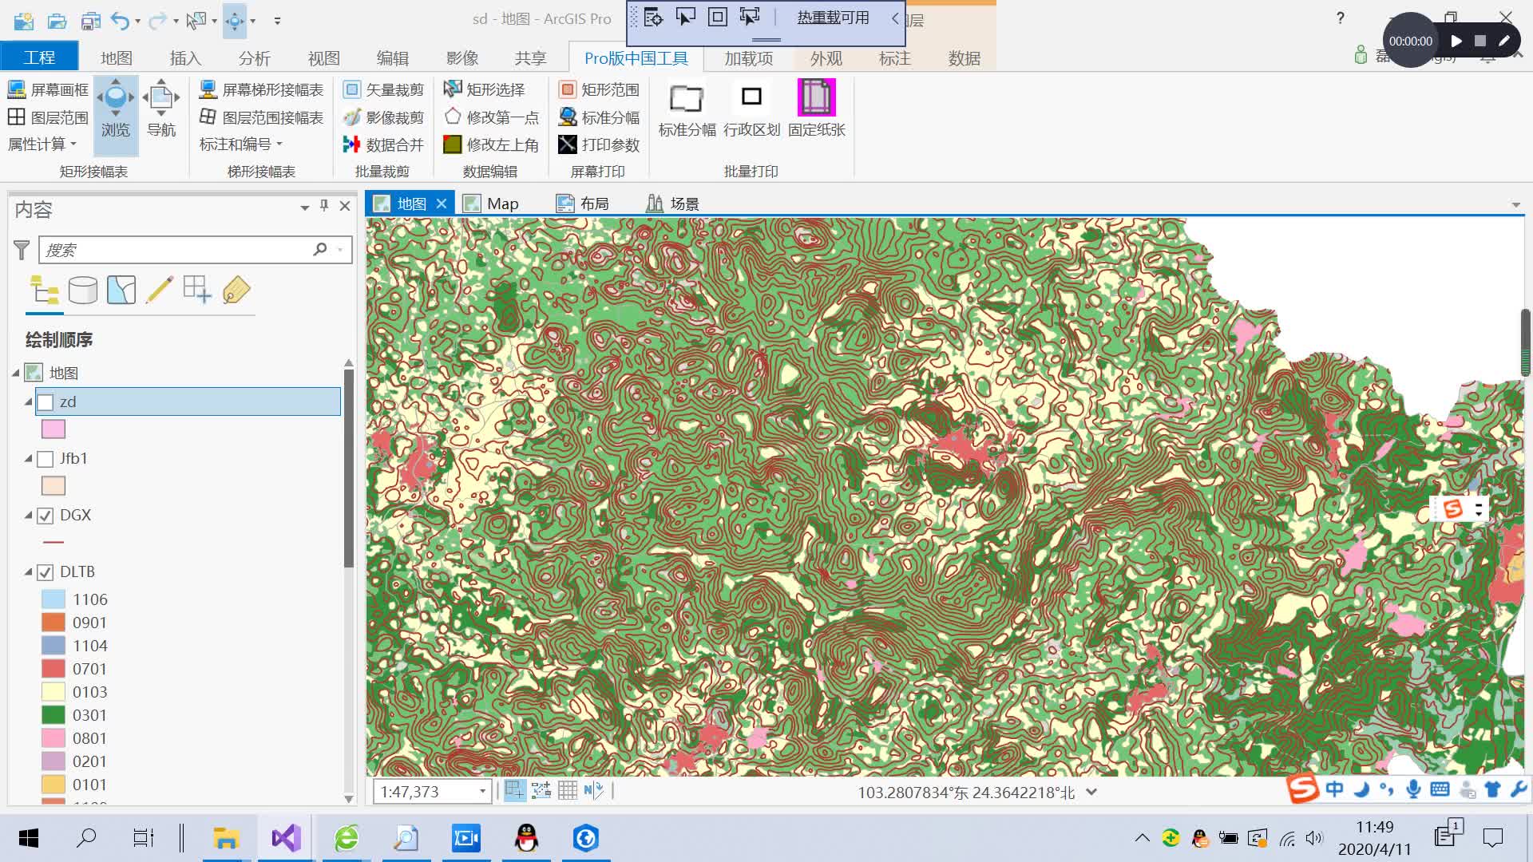Viewport: 1533px width, 862px height.
Task: Uncheck the DGX layer visibility
Action: tap(46, 516)
